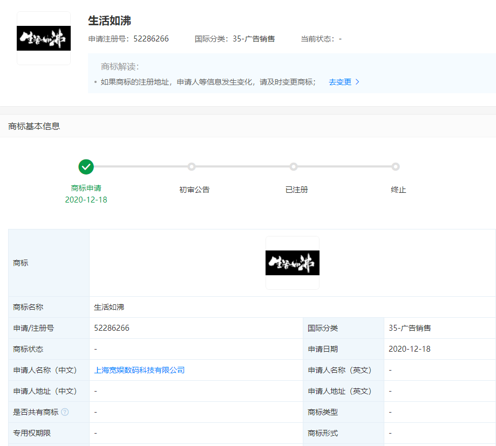The image size is (496, 446).
Task: Click the 生活如沸 page title
Action: point(110,21)
